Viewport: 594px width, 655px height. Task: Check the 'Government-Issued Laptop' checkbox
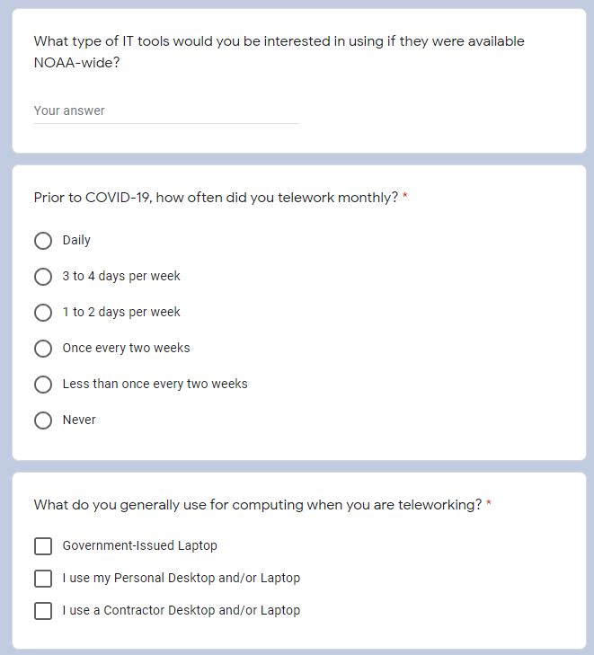pyautogui.click(x=43, y=546)
